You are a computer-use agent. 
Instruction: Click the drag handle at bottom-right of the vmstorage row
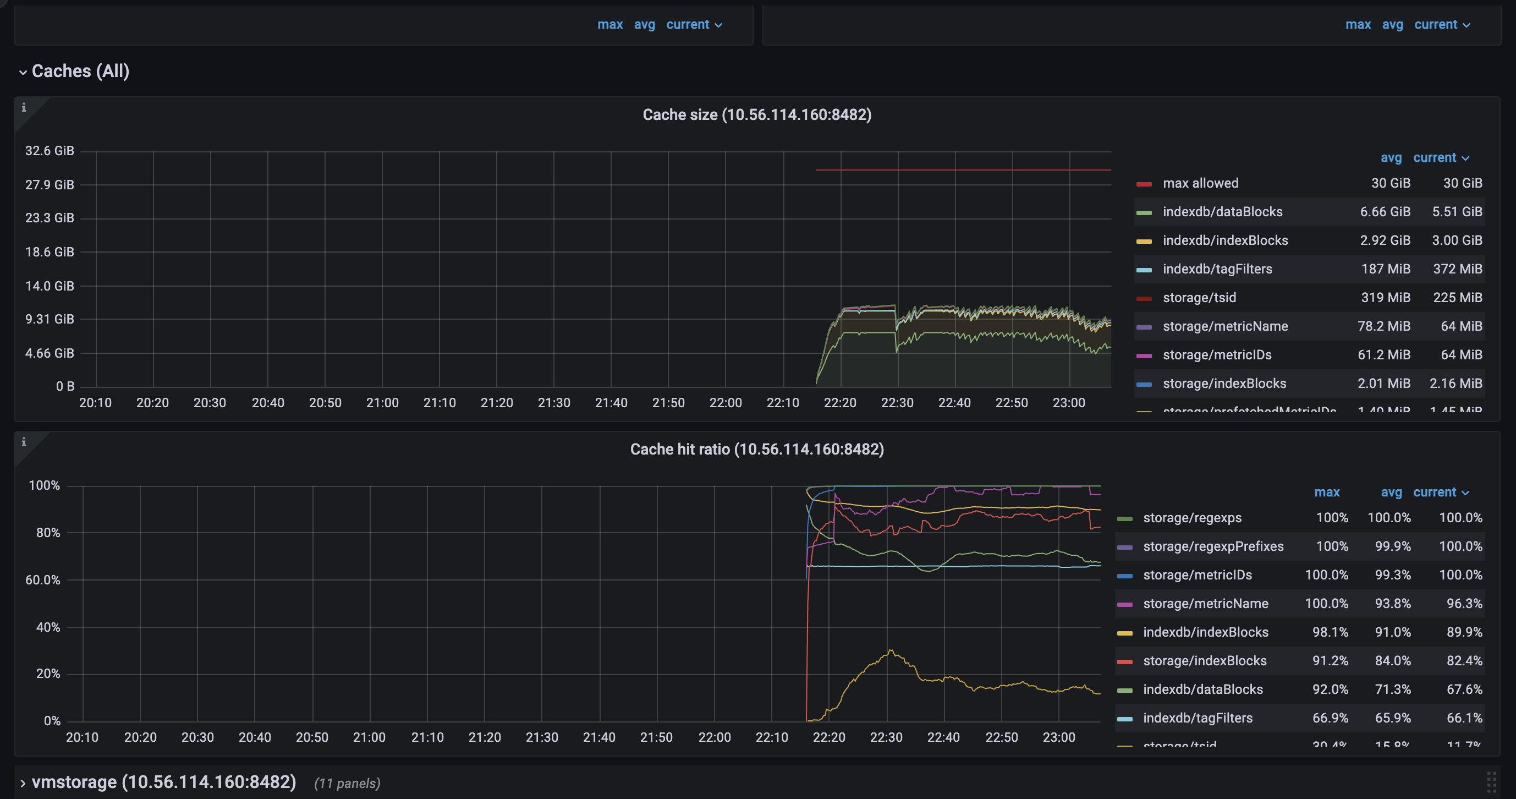tap(1491, 782)
